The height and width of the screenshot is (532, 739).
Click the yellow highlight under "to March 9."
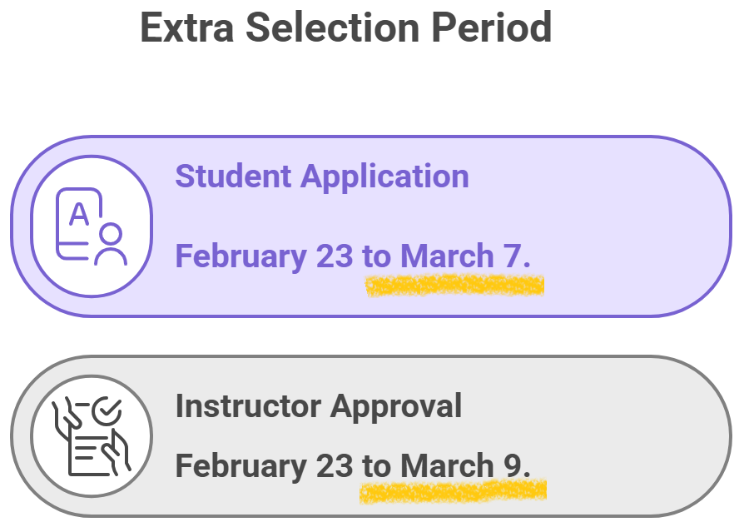(x=453, y=491)
